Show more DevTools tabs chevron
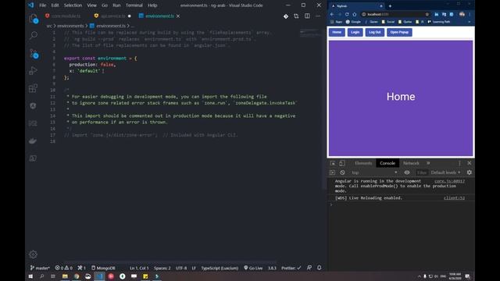 pos(428,163)
